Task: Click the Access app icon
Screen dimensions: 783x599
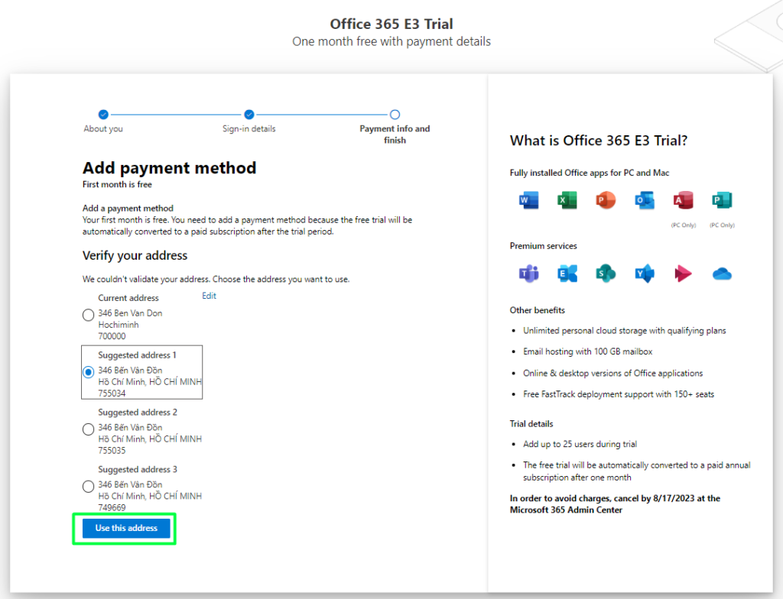Action: point(683,201)
